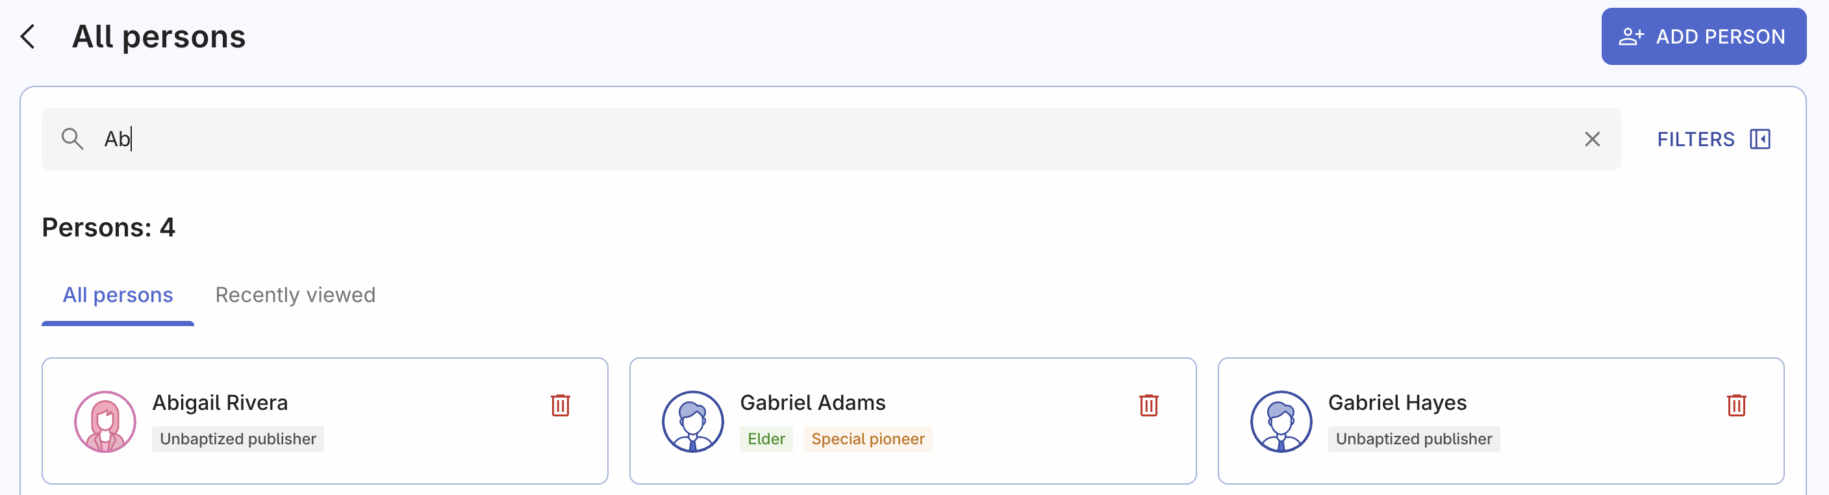
Task: Click the Add Person button
Action: pyautogui.click(x=1702, y=36)
